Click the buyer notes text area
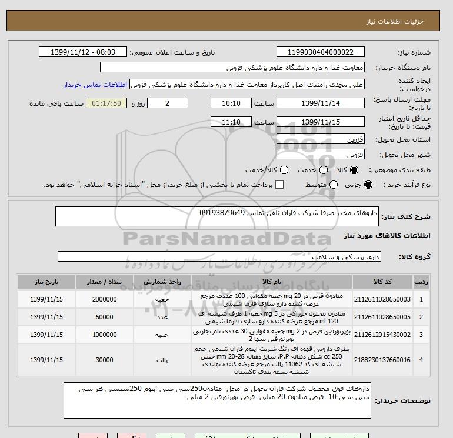This screenshot has height=438, width=453. 217,400
